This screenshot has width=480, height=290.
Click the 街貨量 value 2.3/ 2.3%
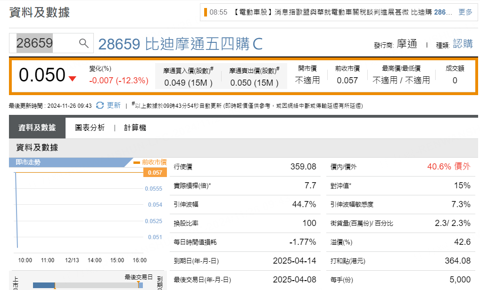(453, 223)
